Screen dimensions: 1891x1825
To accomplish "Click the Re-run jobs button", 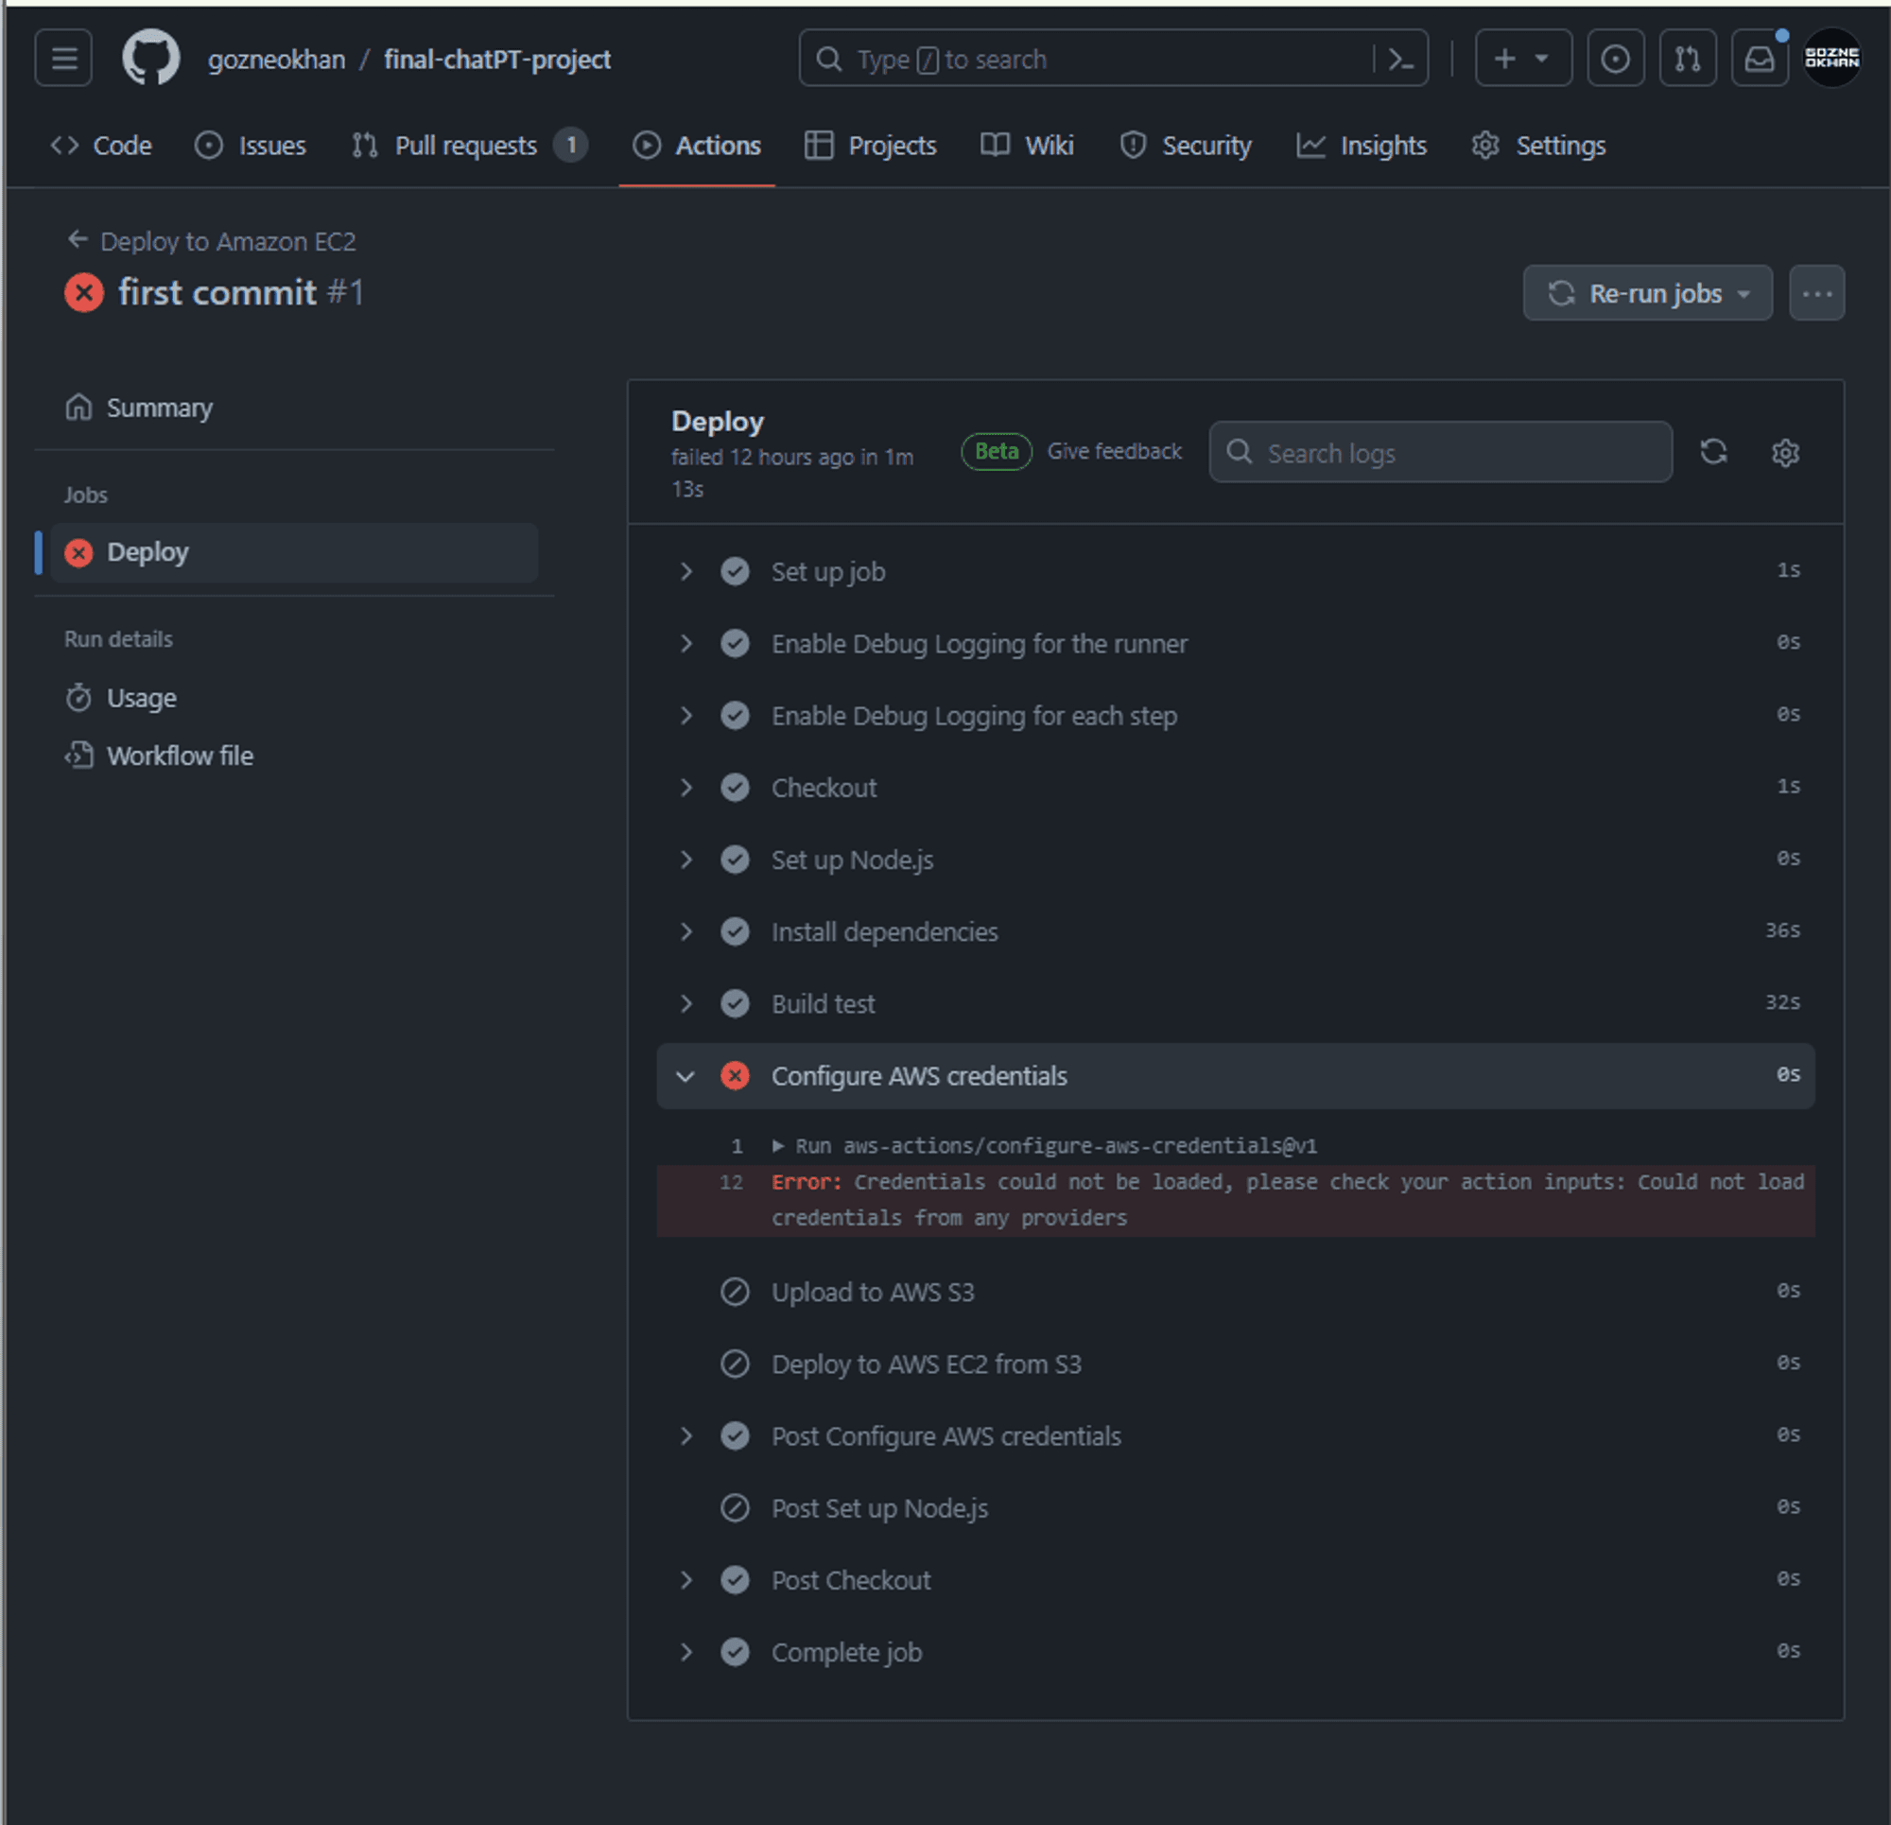I will click(1646, 294).
